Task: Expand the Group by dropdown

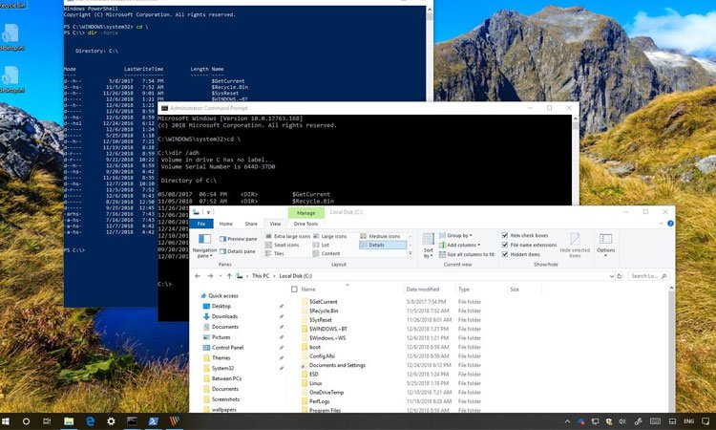Action: (458, 235)
